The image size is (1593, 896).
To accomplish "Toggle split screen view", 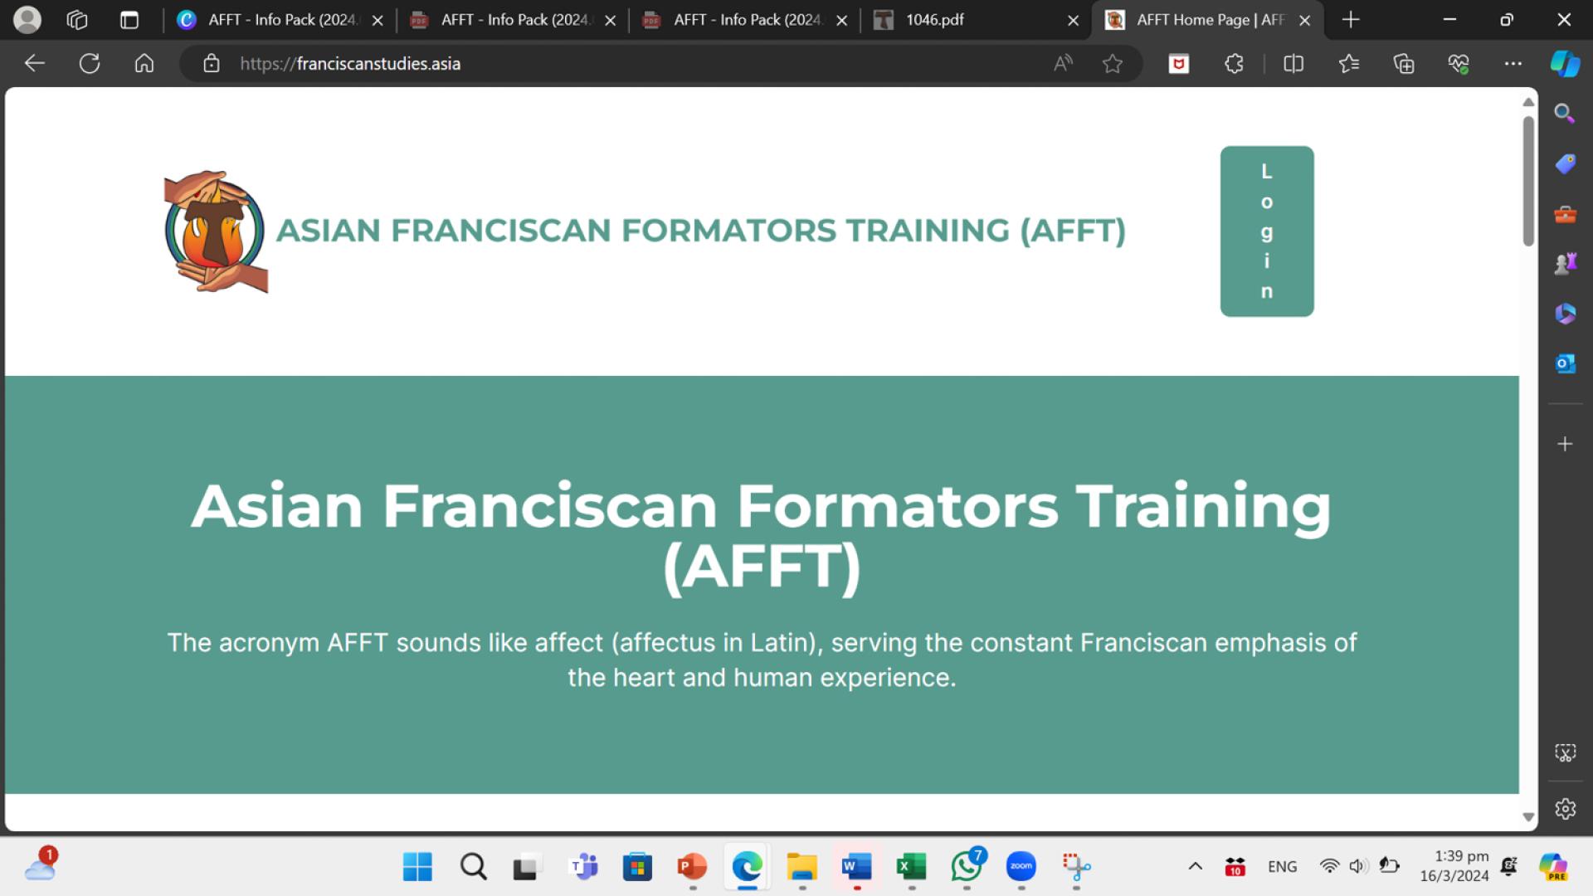I will pyautogui.click(x=1293, y=63).
